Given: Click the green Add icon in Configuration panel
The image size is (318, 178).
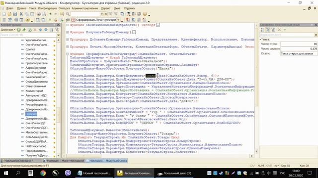Looking at the screenshot, I should point(19,30).
